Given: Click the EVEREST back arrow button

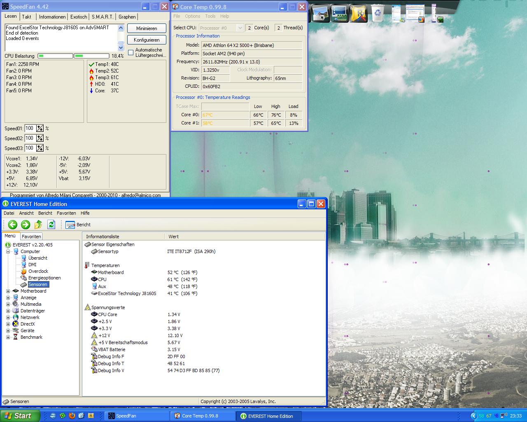Looking at the screenshot, I should click(x=13, y=225).
